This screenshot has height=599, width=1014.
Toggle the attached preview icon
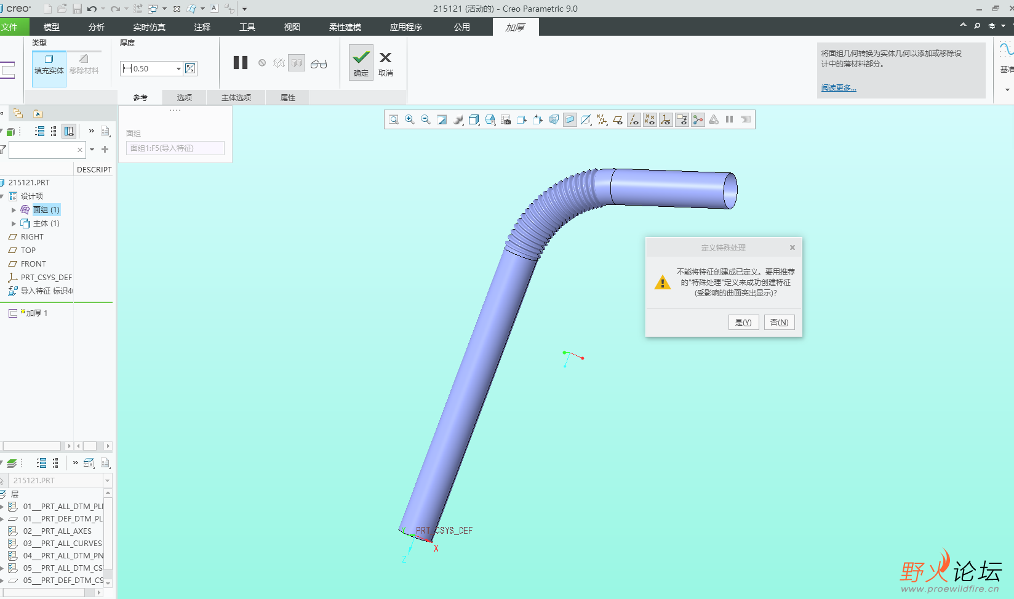coord(297,63)
